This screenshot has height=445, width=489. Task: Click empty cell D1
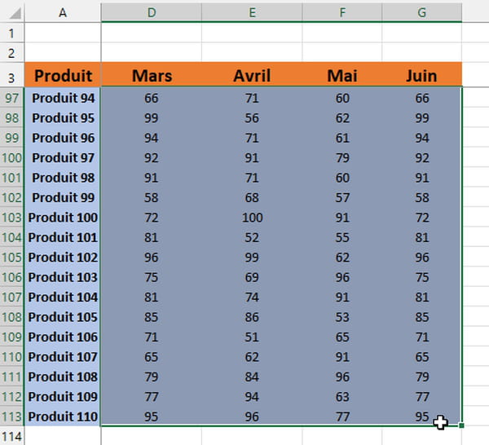152,33
